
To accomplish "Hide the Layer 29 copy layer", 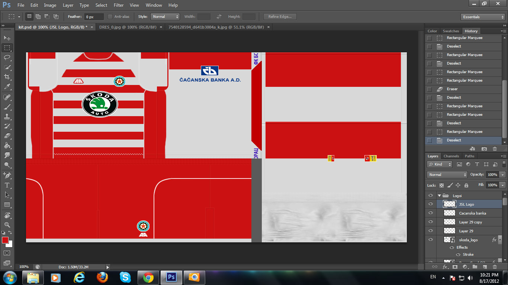I will [x=431, y=222].
